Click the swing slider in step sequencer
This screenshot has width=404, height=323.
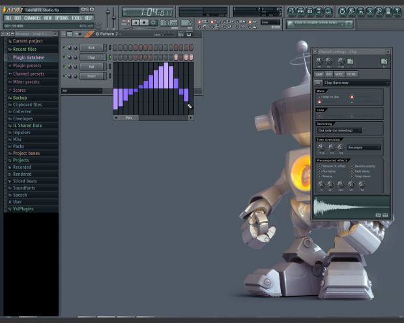click(168, 34)
